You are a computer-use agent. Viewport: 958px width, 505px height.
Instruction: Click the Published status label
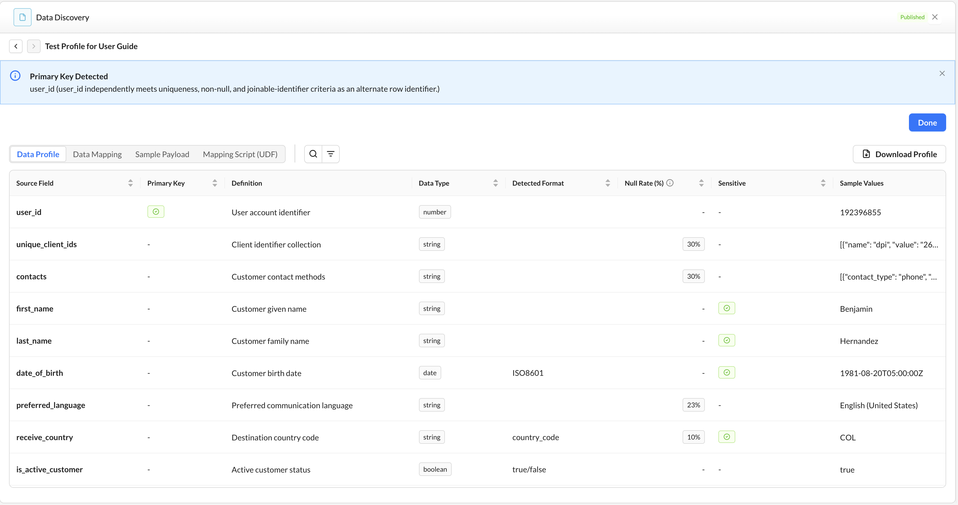coord(912,17)
